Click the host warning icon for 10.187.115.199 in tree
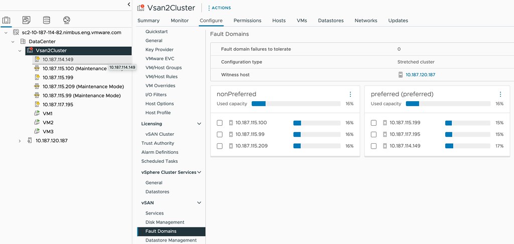This screenshot has width=514, height=244. [x=37, y=78]
